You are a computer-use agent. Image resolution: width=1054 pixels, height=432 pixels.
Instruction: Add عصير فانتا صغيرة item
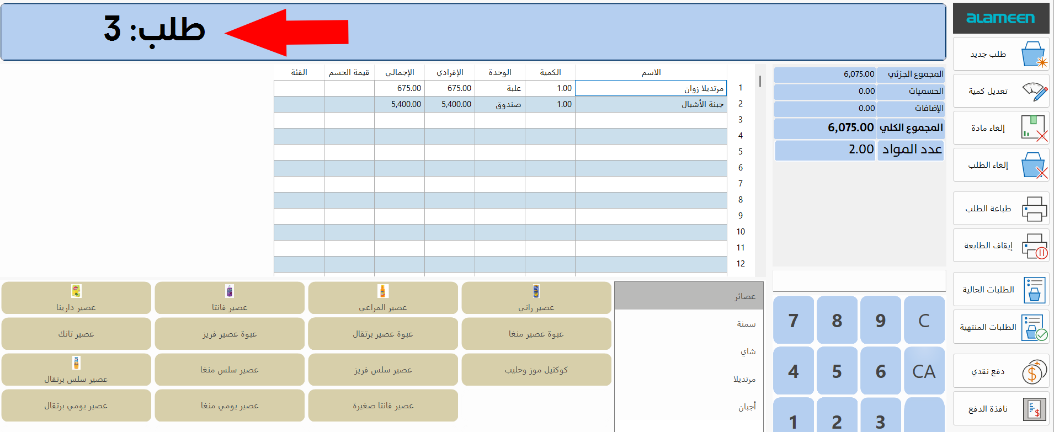coord(383,406)
